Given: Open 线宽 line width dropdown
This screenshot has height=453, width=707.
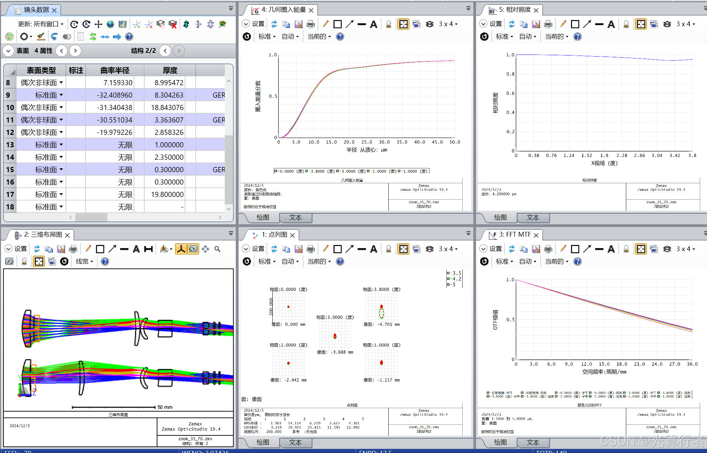Looking at the screenshot, I should pos(84,262).
